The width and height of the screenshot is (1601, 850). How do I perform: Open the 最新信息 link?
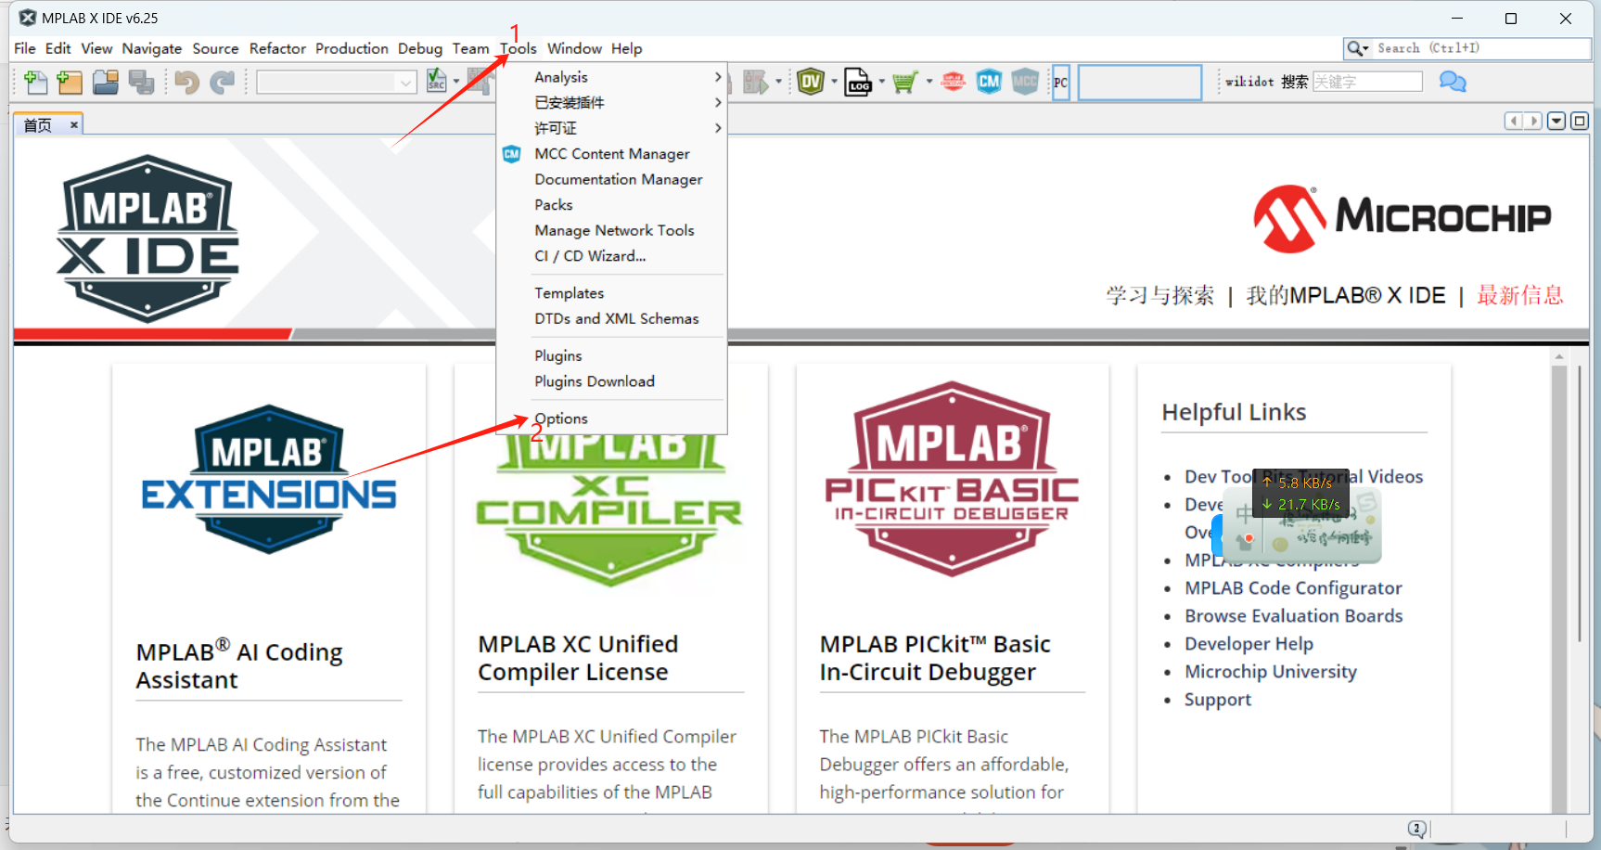pos(1520,295)
